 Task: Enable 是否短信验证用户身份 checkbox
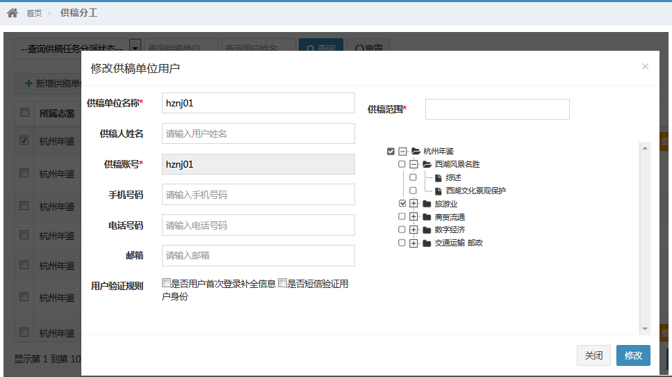282,283
